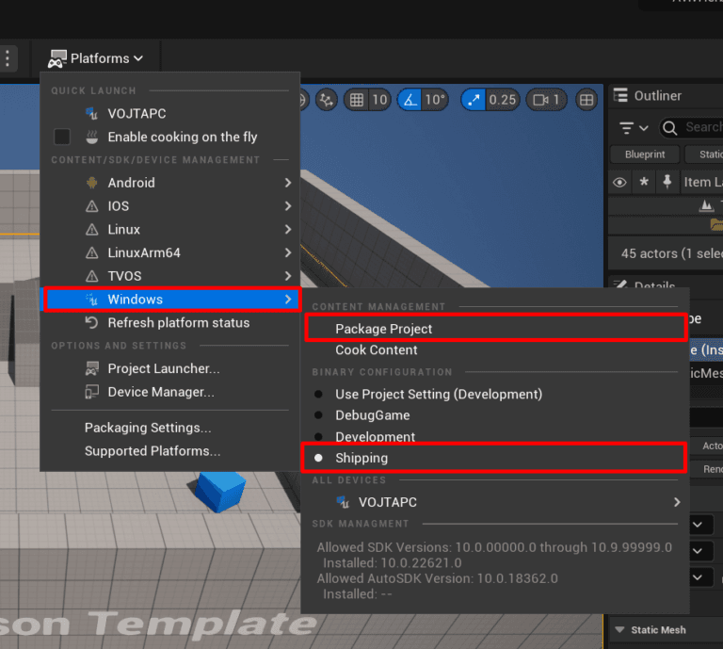Viewport: 723px width, 649px height.
Task: Change grid snap value 10
Action: coord(379,100)
